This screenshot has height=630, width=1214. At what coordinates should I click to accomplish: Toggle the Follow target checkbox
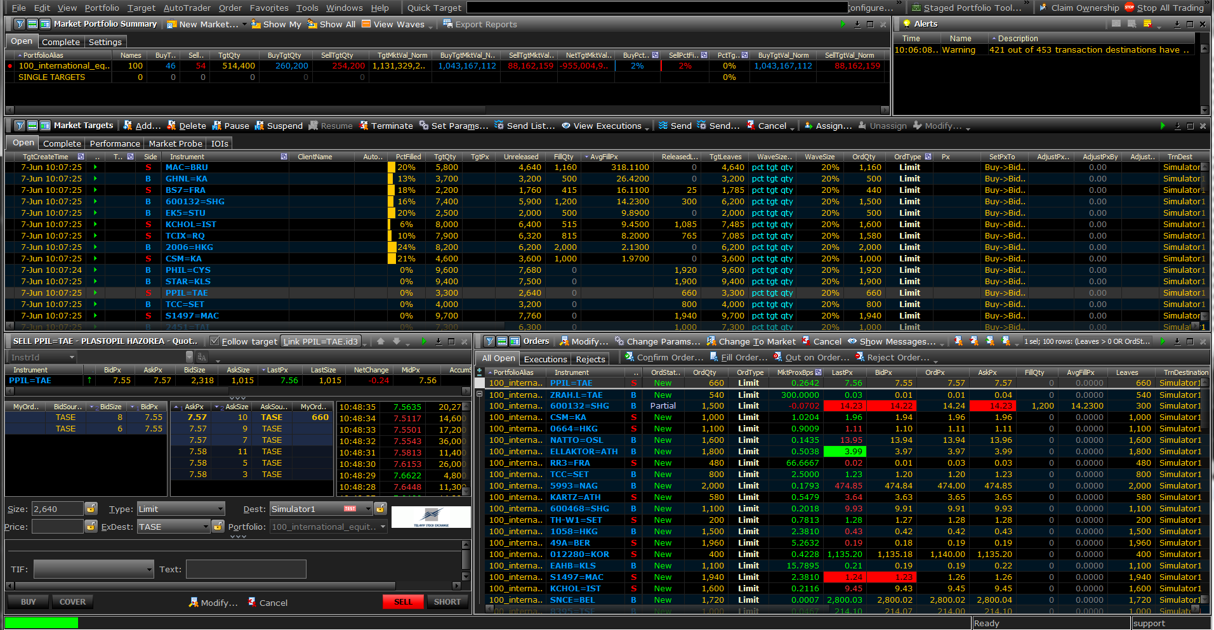click(214, 341)
